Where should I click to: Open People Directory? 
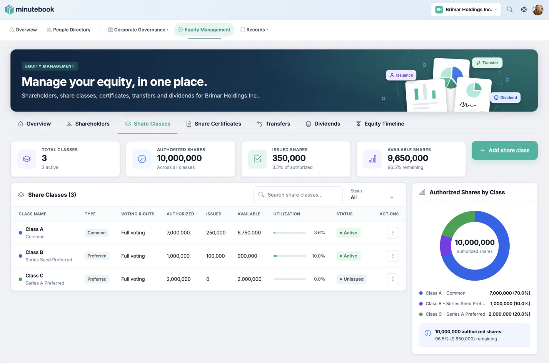68,30
